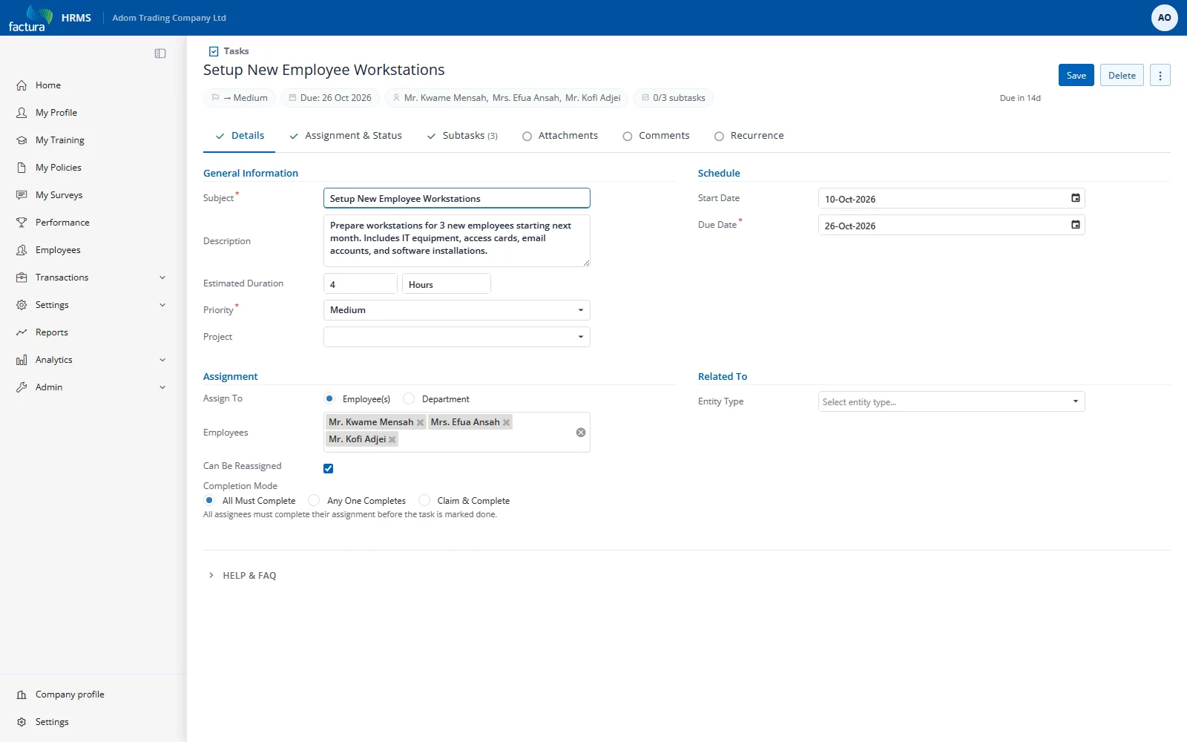Click the Reports chart line icon
The height and width of the screenshot is (742, 1187).
22,332
